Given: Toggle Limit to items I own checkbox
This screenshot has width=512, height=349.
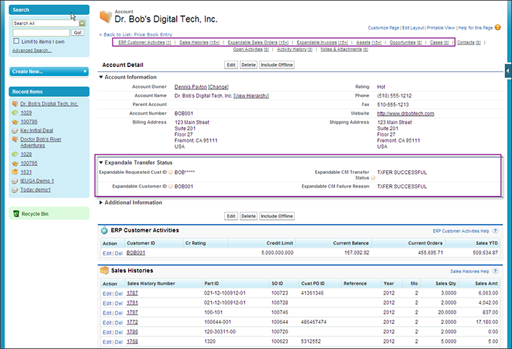Looking at the screenshot, I should coord(16,40).
